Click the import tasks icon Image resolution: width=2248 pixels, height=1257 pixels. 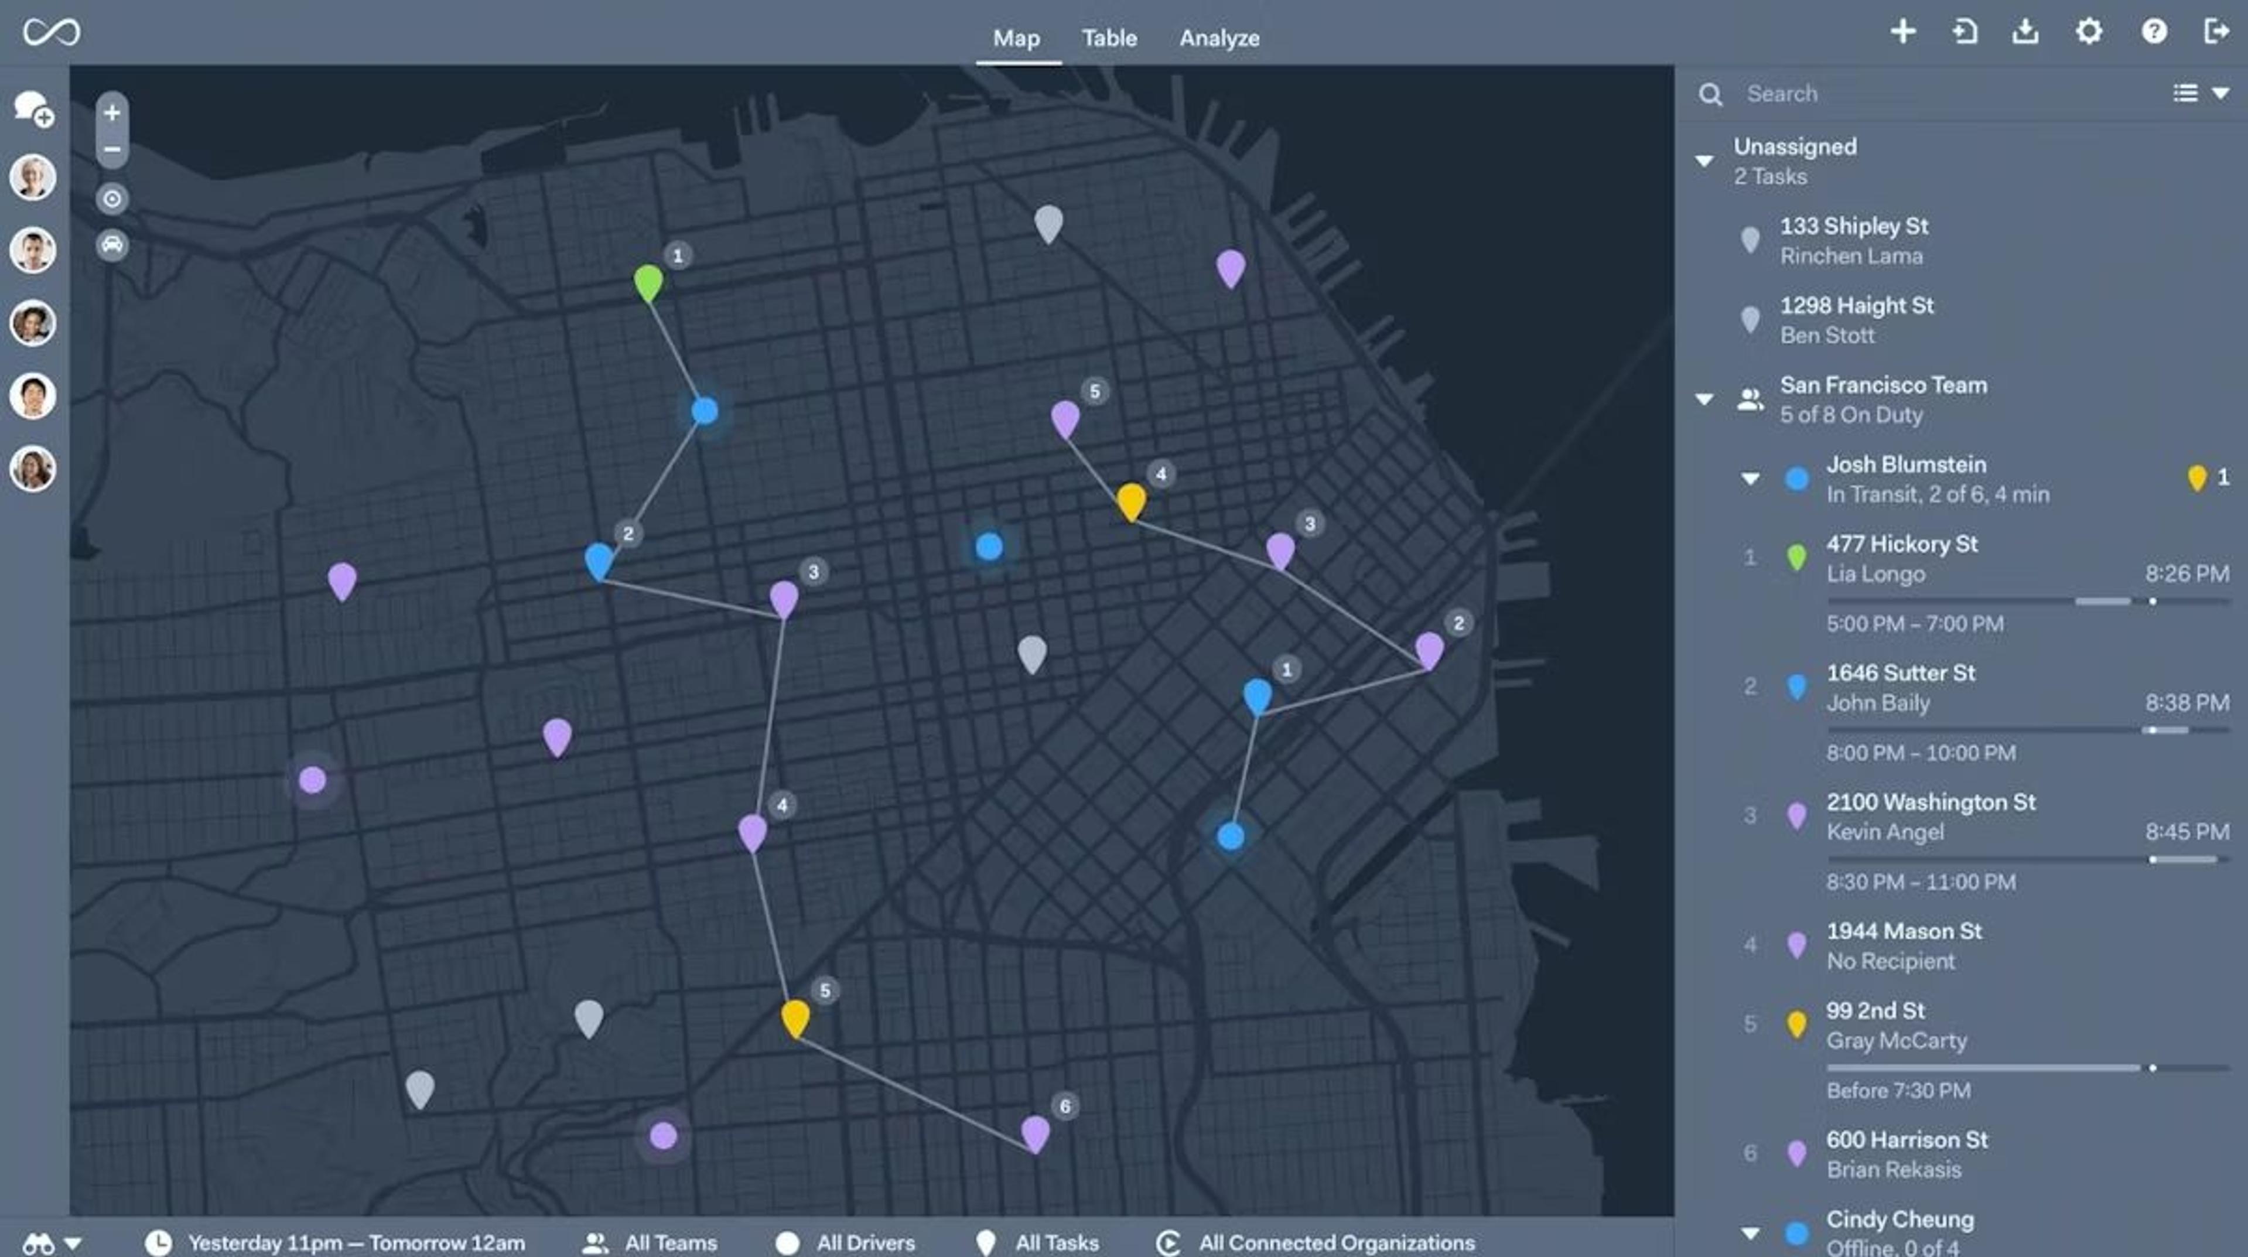1965,32
